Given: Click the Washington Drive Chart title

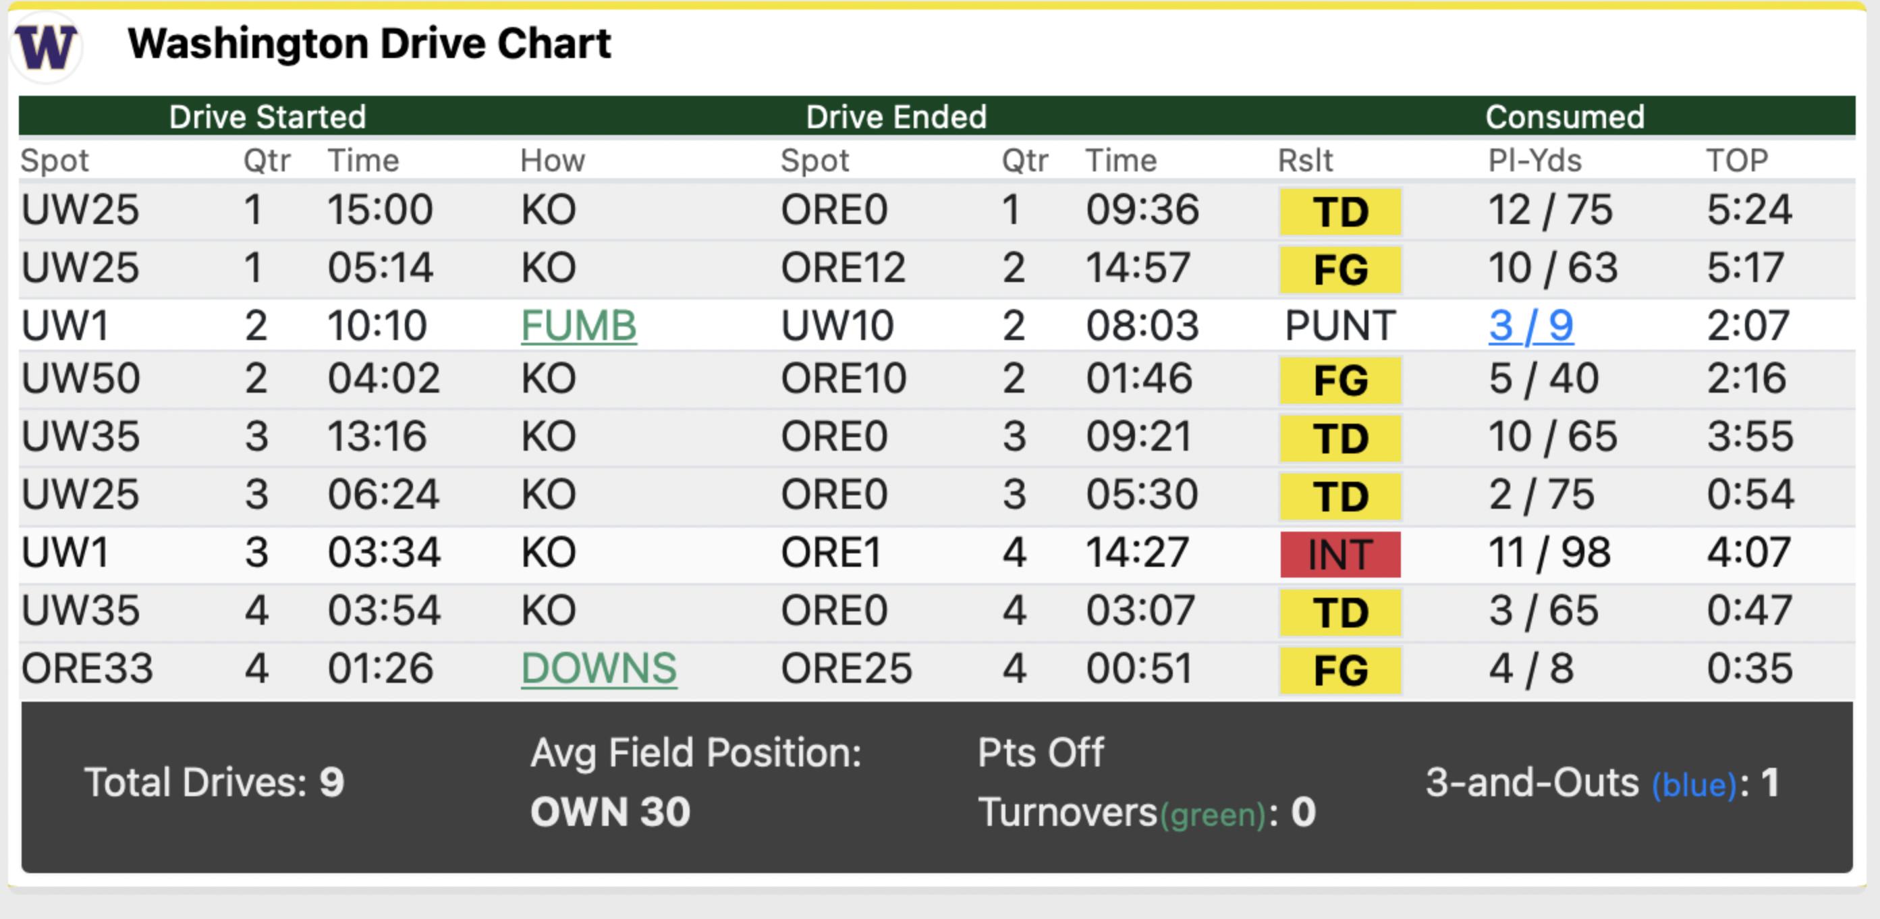Looking at the screenshot, I should pos(369,44).
